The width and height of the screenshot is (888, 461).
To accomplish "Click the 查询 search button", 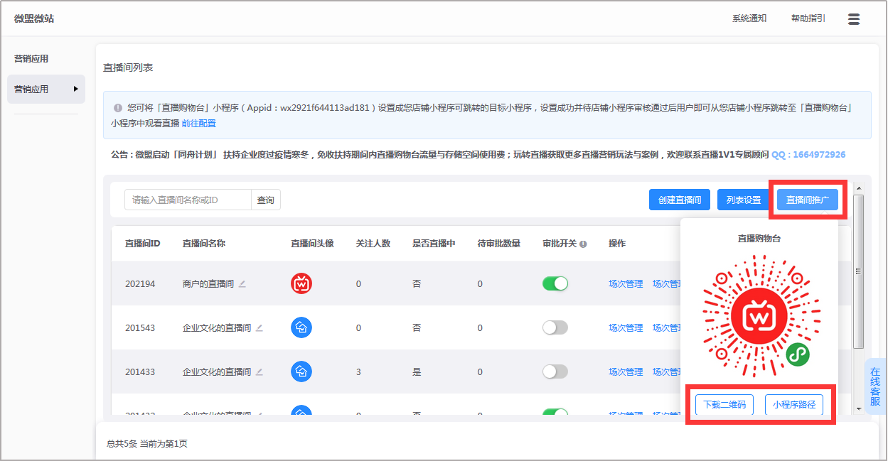I will (266, 200).
